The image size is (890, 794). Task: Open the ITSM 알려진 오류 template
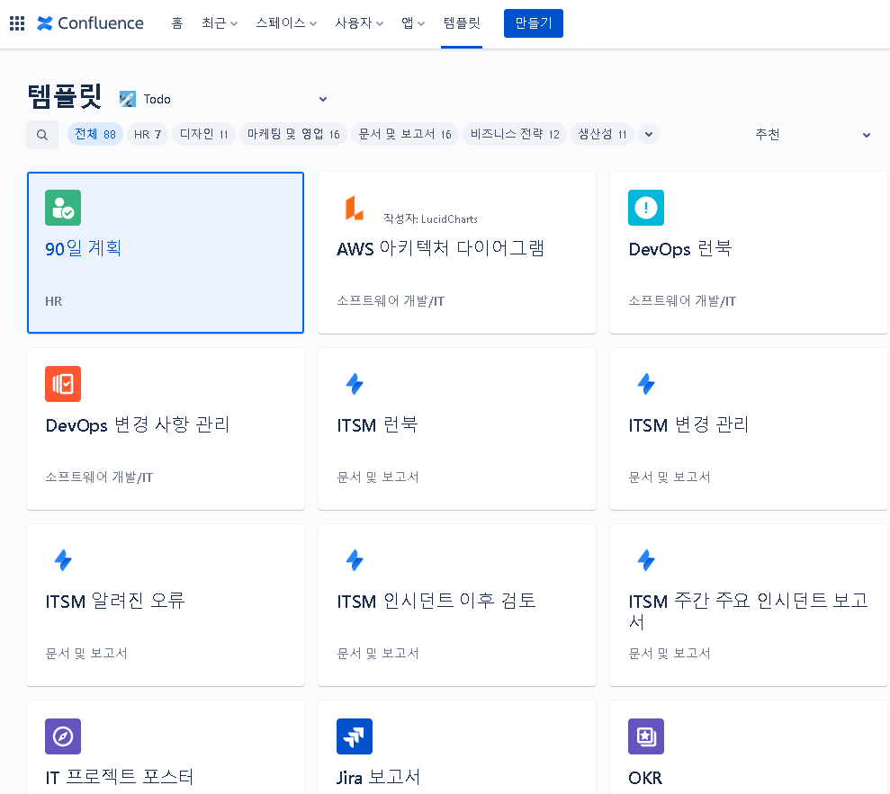(115, 602)
